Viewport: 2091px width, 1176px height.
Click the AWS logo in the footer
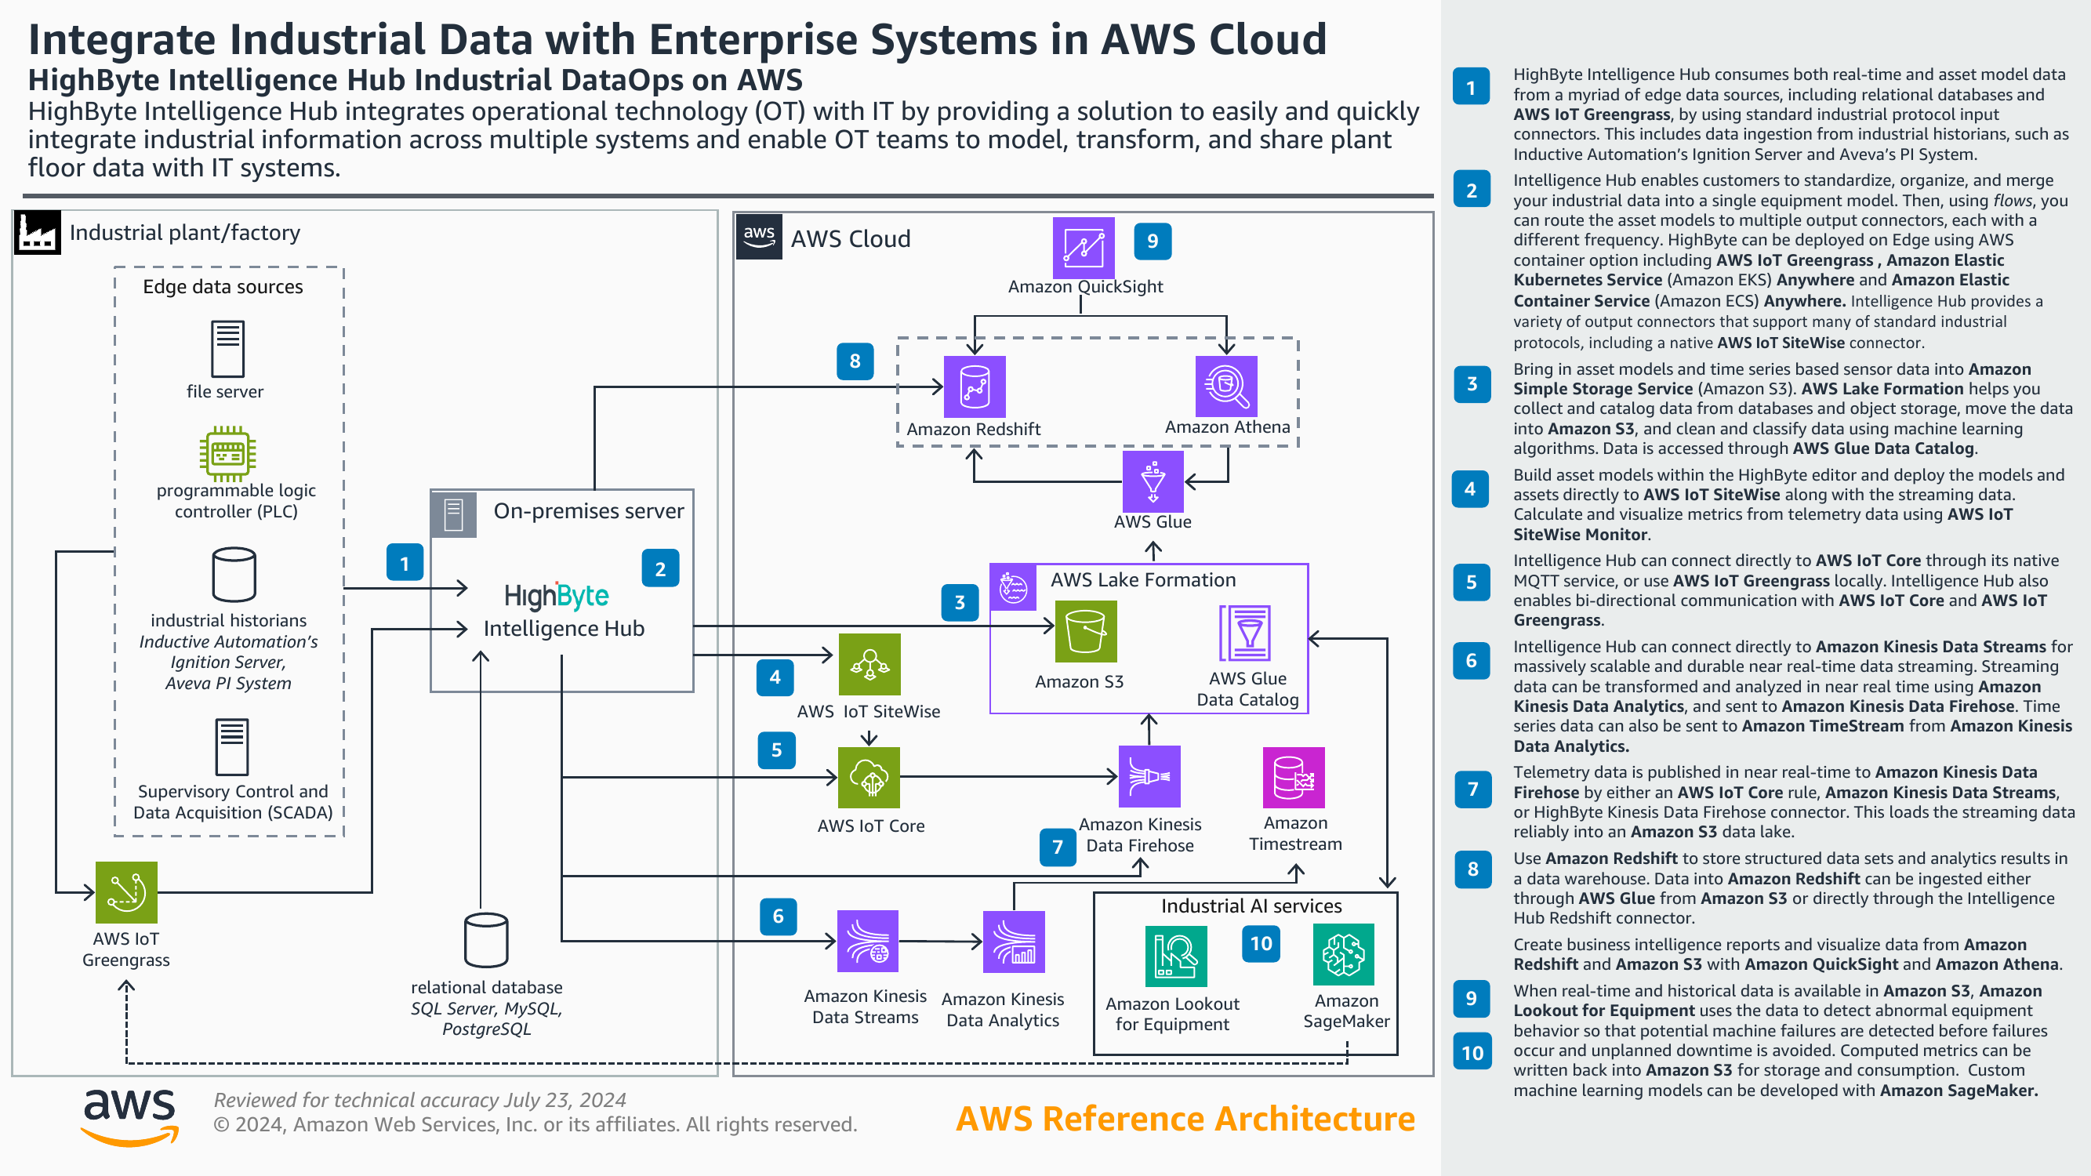130,1119
